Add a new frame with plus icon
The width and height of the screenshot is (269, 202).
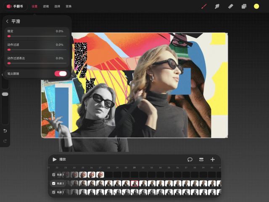click(x=213, y=159)
